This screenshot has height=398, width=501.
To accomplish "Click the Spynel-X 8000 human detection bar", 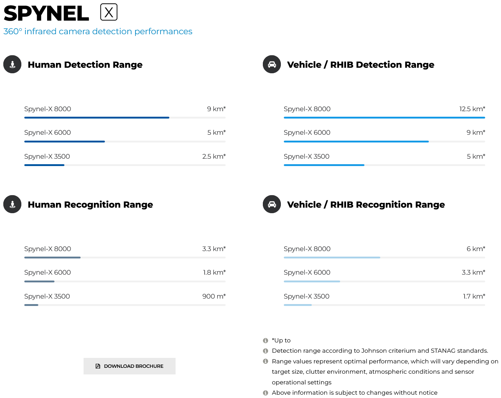I will tap(125, 118).
